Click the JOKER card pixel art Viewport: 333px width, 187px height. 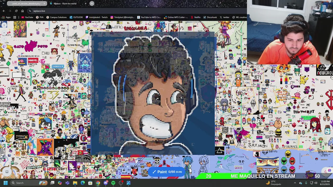pyautogui.click(x=85, y=63)
